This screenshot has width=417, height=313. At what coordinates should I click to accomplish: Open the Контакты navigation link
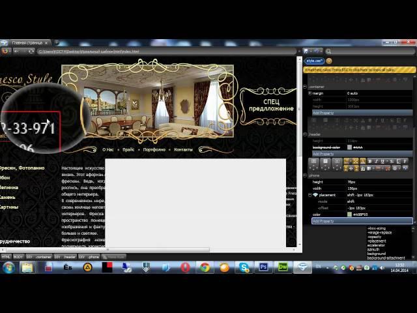(183, 150)
